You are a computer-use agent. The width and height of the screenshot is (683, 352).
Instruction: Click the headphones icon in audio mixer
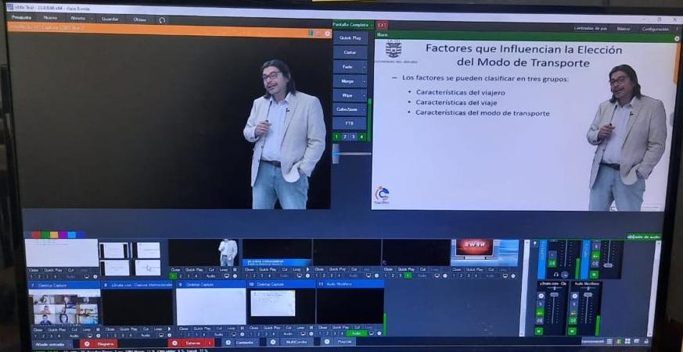[x=554, y=275]
